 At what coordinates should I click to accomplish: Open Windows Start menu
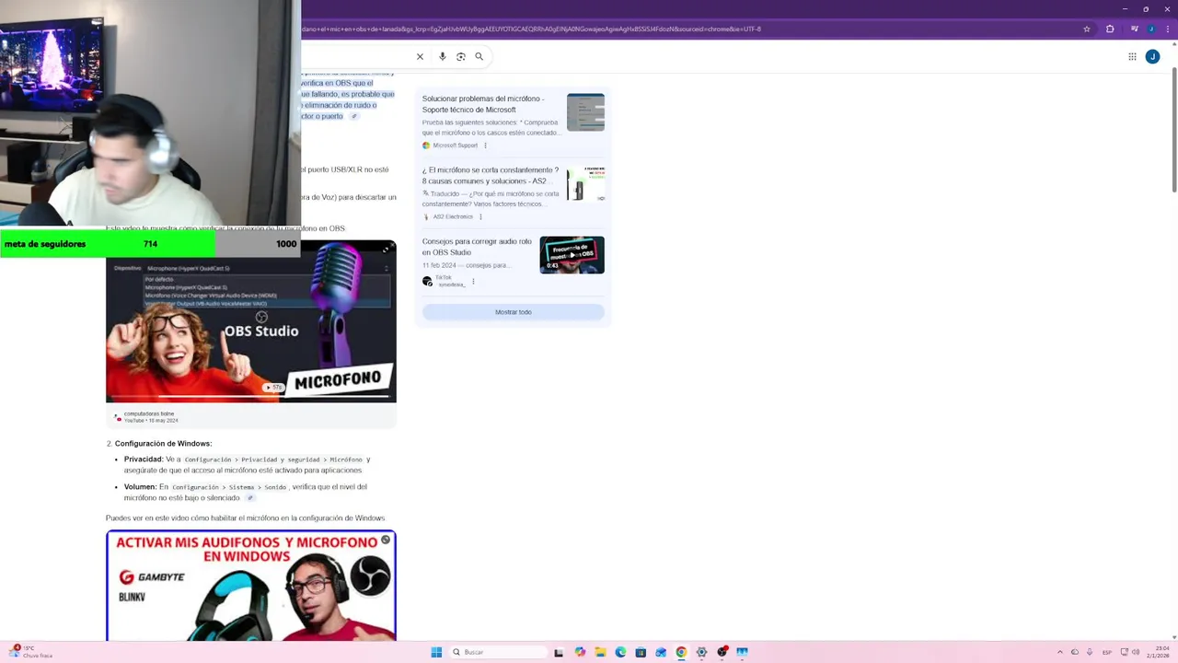coord(436,652)
